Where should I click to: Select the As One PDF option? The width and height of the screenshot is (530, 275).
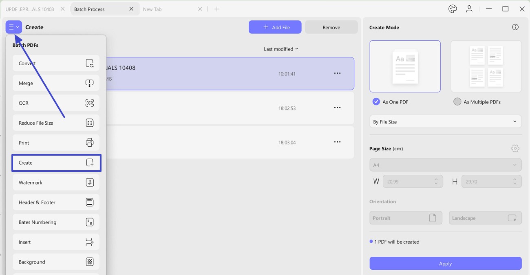pyautogui.click(x=391, y=102)
